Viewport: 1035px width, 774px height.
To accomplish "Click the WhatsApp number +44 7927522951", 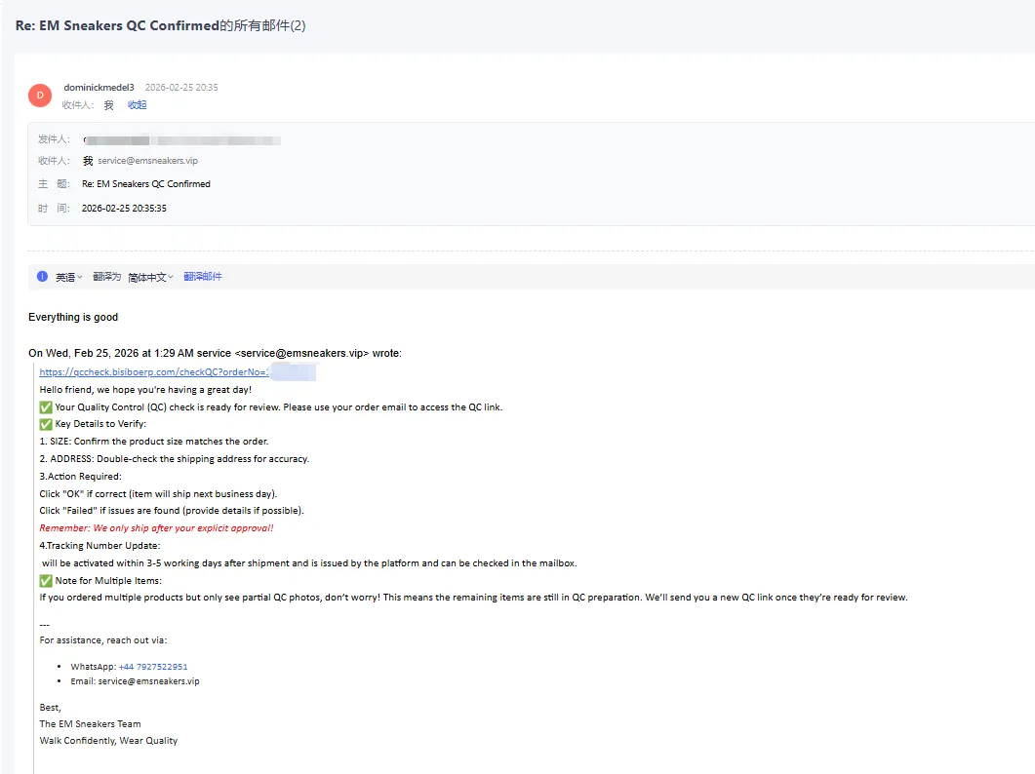I will coord(152,667).
